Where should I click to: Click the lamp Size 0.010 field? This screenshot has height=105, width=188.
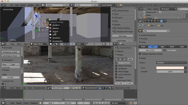tap(150, 50)
